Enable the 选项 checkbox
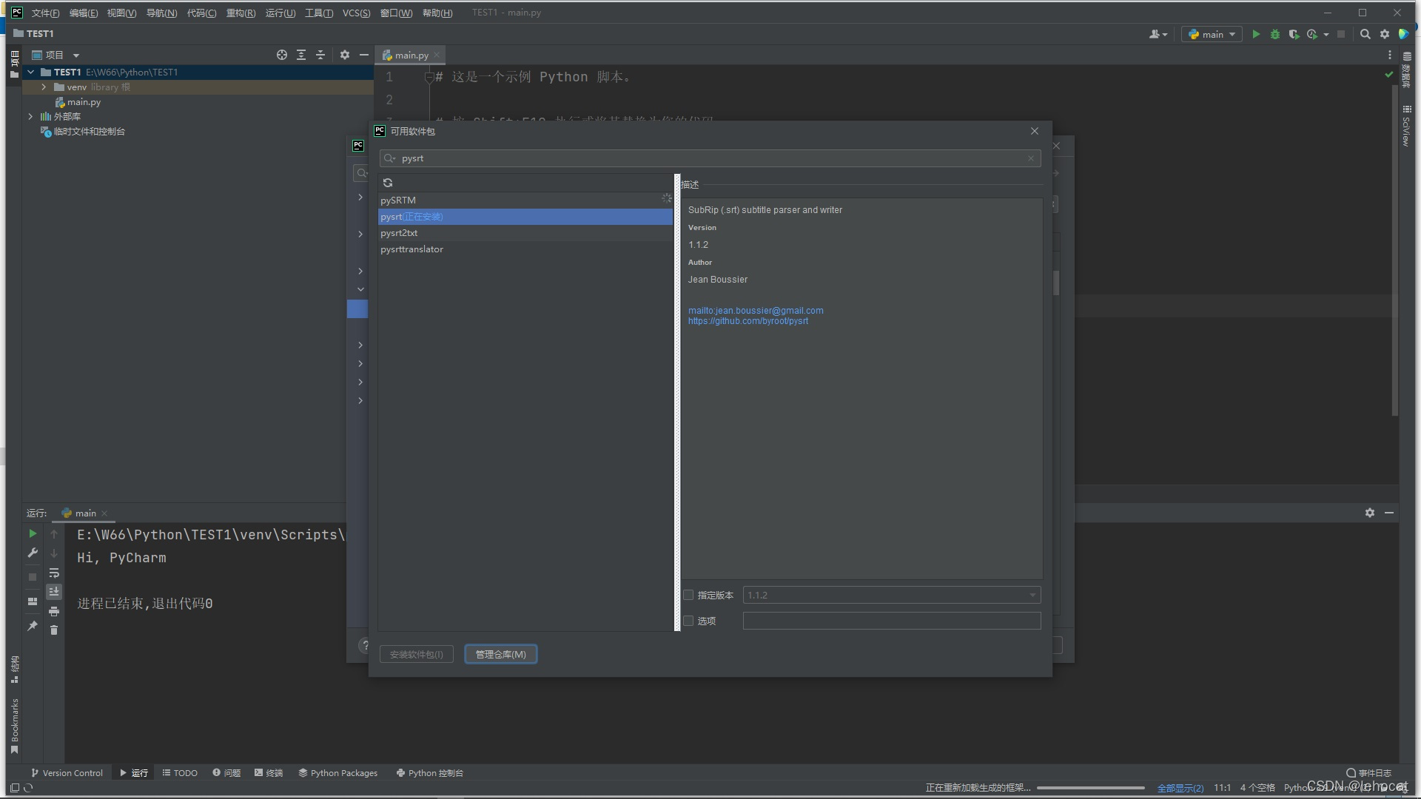The height and width of the screenshot is (799, 1421). pyautogui.click(x=688, y=621)
